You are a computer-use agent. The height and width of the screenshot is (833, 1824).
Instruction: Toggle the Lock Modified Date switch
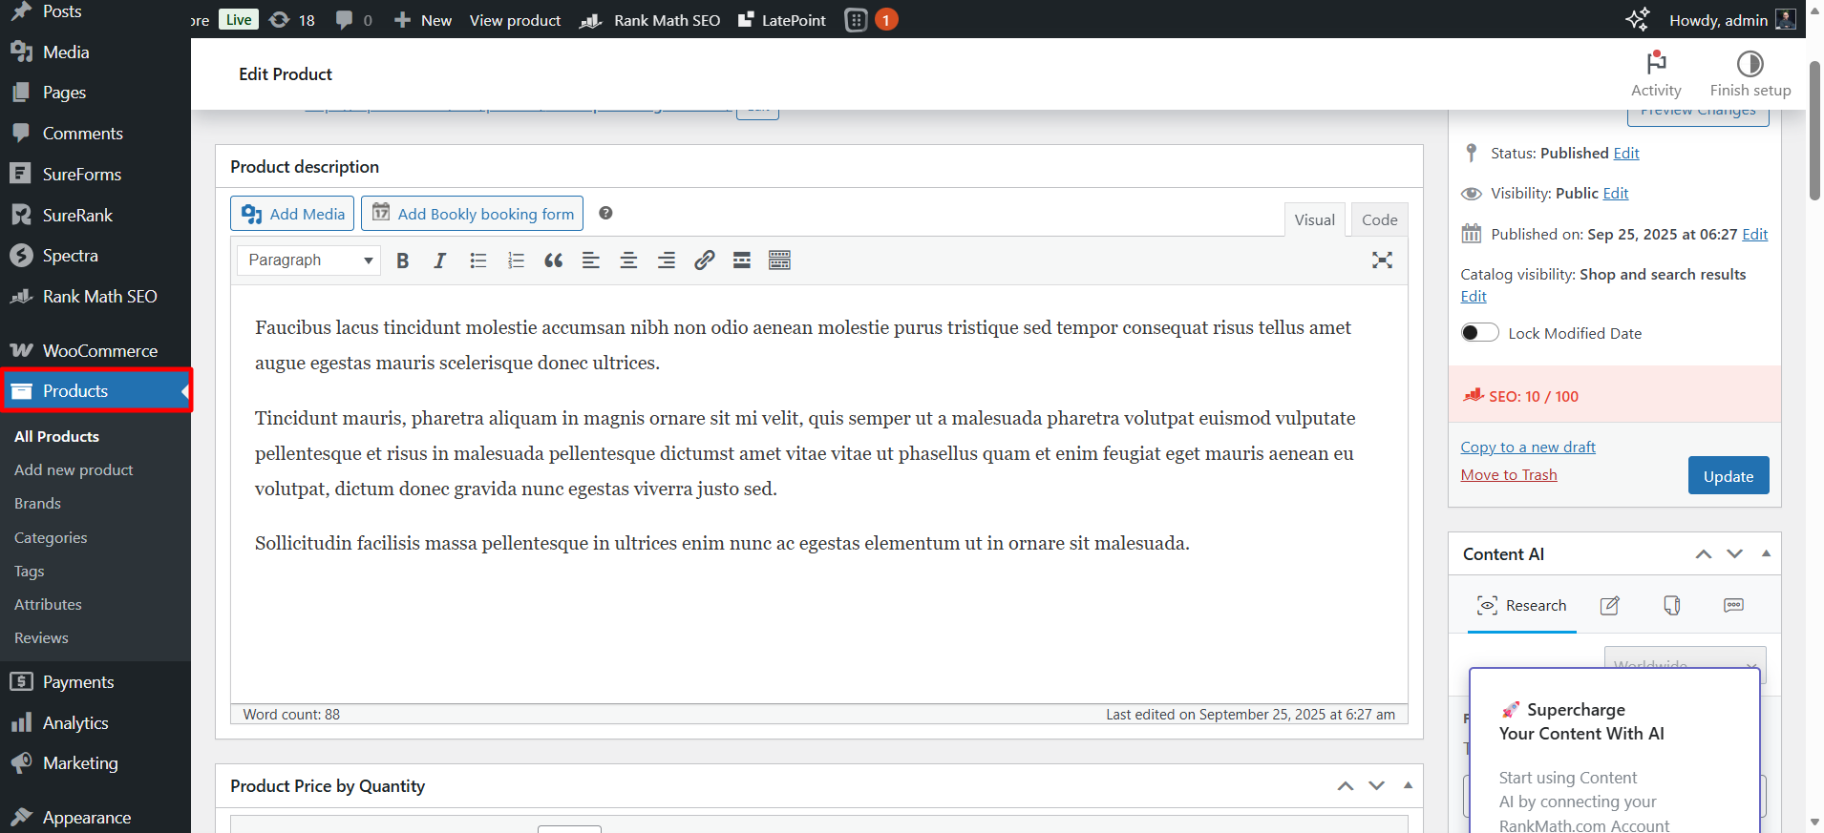(x=1479, y=333)
